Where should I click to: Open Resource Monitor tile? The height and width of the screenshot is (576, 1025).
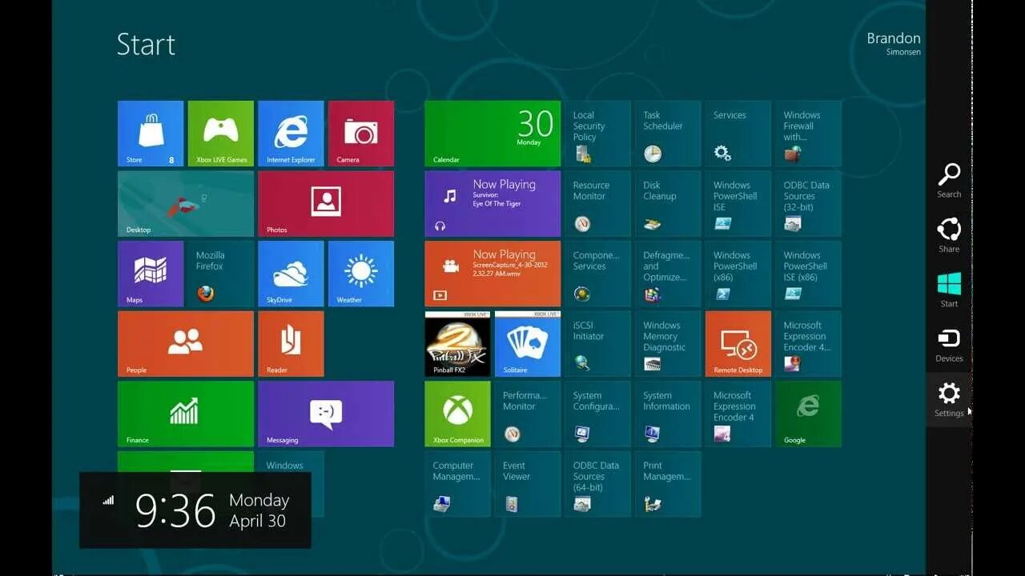tap(597, 204)
